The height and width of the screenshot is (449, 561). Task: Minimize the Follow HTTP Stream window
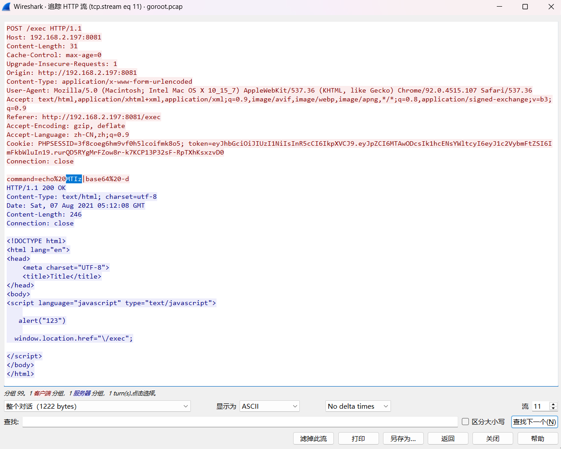tap(499, 7)
